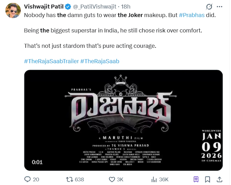Open the share post icon
The image size is (231, 185).
click(x=220, y=179)
